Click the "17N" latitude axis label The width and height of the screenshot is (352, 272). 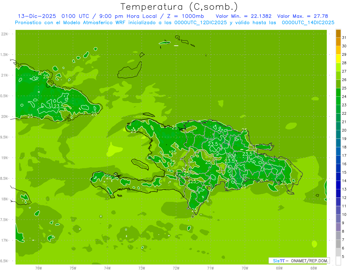[x=5, y=240]
